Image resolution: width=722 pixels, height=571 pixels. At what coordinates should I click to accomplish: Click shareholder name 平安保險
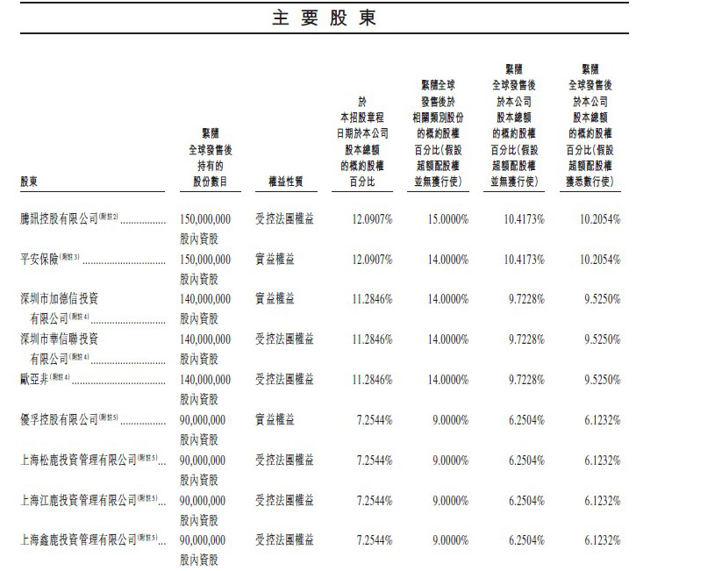coord(39,260)
